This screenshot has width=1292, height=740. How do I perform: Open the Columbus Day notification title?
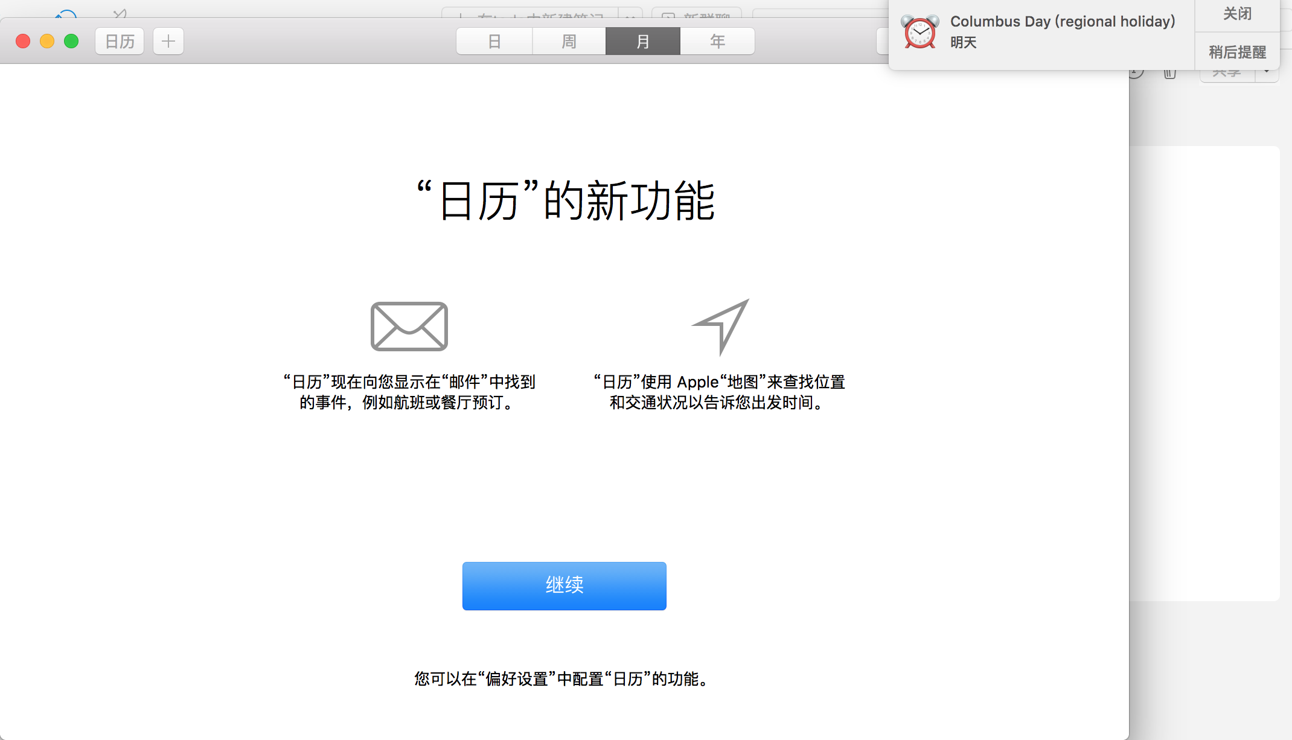coord(1063,21)
